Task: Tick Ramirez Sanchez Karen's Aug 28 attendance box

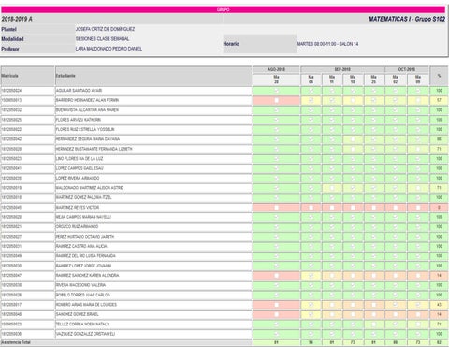Action: click(276, 276)
